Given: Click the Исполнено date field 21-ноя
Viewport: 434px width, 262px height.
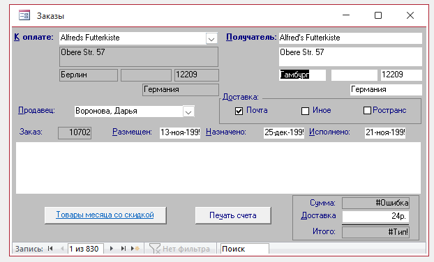Looking at the screenshot, I should (385, 132).
